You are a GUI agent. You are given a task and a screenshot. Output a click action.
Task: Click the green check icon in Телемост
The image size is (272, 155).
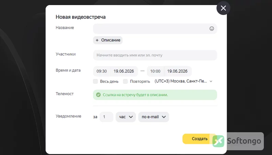click(x=98, y=95)
